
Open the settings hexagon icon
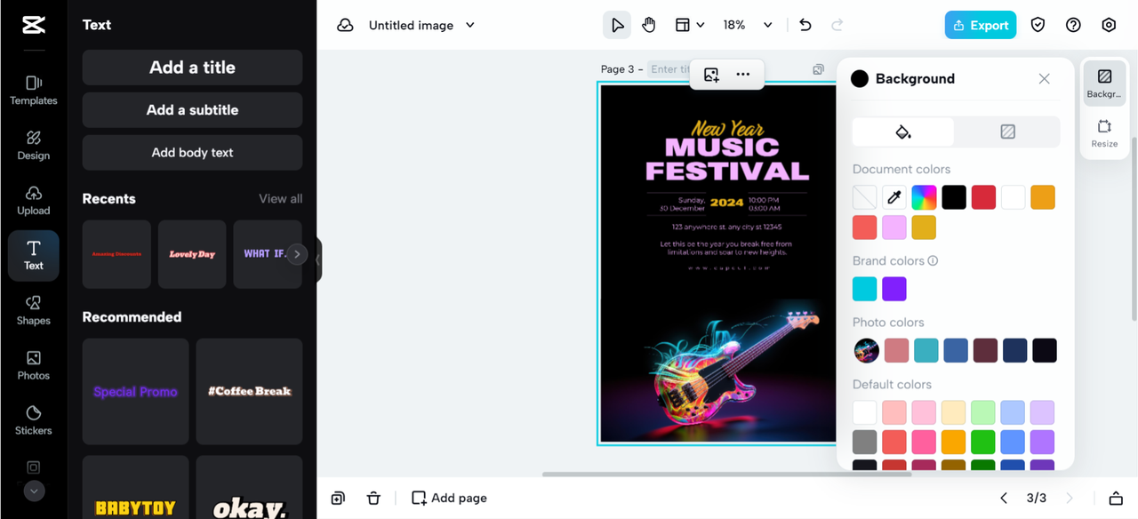click(x=1109, y=25)
